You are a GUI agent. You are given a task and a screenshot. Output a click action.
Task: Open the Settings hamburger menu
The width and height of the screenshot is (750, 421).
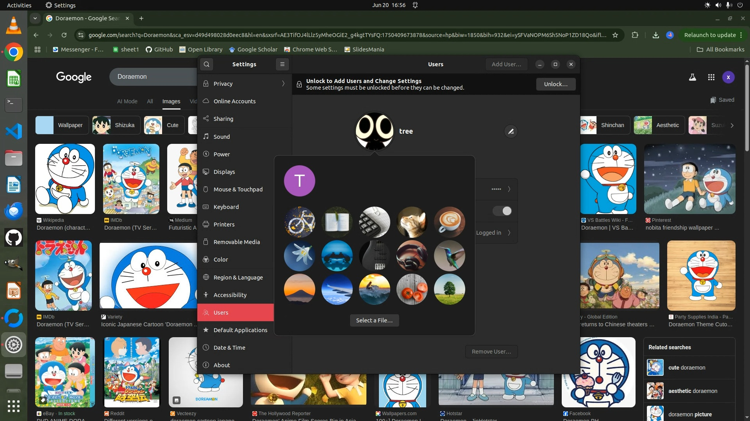click(282, 64)
